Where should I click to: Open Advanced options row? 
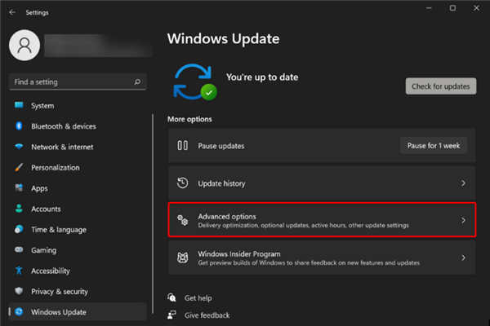click(322, 220)
